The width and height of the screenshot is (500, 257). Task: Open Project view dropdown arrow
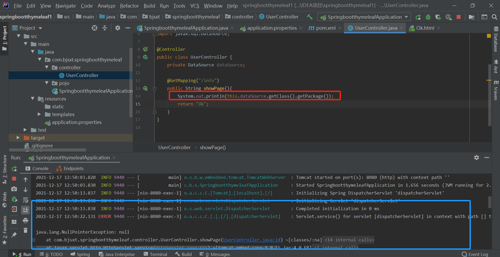tap(40, 28)
